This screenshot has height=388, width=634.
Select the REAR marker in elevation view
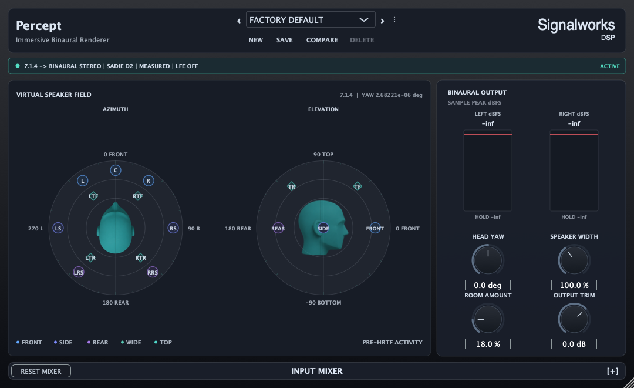pos(278,228)
